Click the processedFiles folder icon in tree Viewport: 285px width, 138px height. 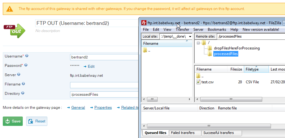pyautogui.click(x=210, y=54)
